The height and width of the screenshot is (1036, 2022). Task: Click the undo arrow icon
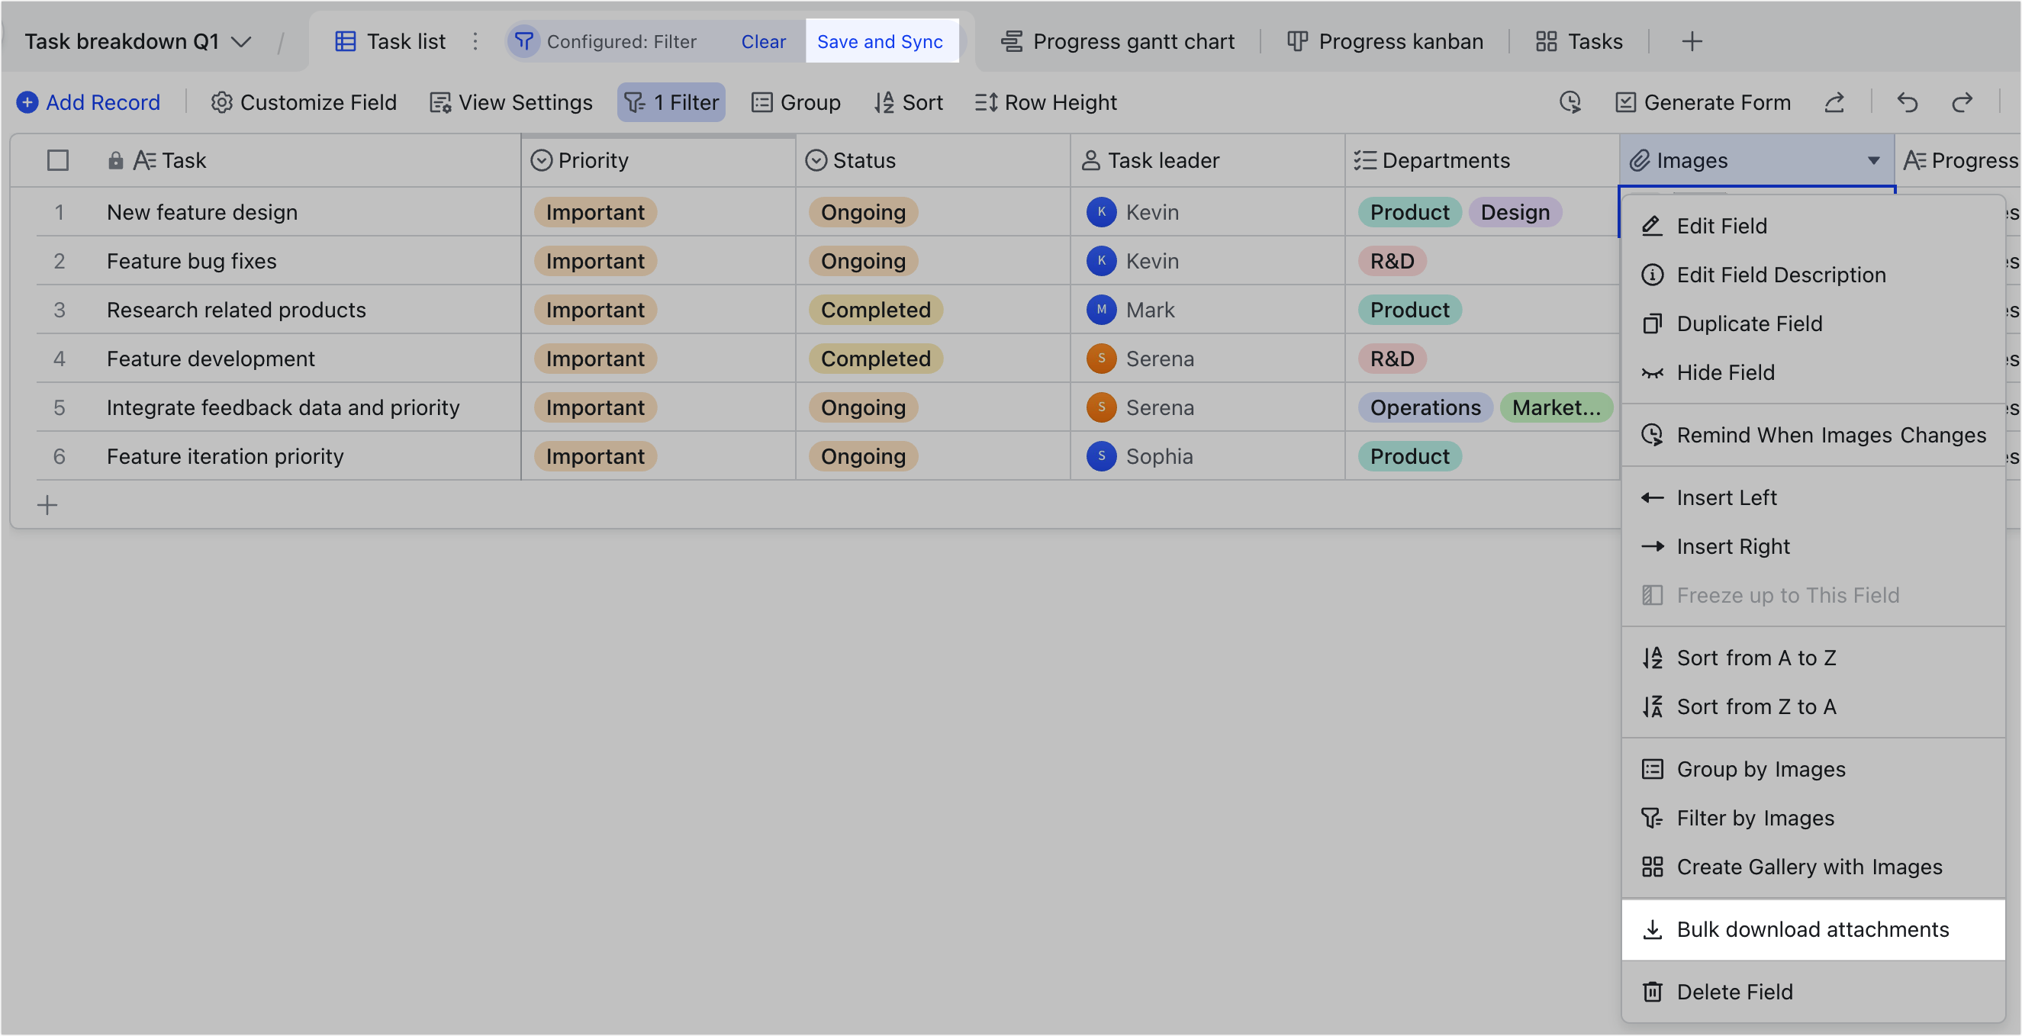pyautogui.click(x=1908, y=103)
